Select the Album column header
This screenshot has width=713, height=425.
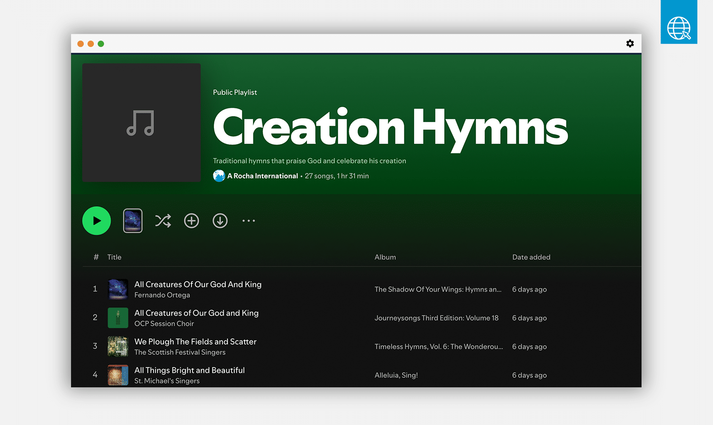pyautogui.click(x=385, y=257)
